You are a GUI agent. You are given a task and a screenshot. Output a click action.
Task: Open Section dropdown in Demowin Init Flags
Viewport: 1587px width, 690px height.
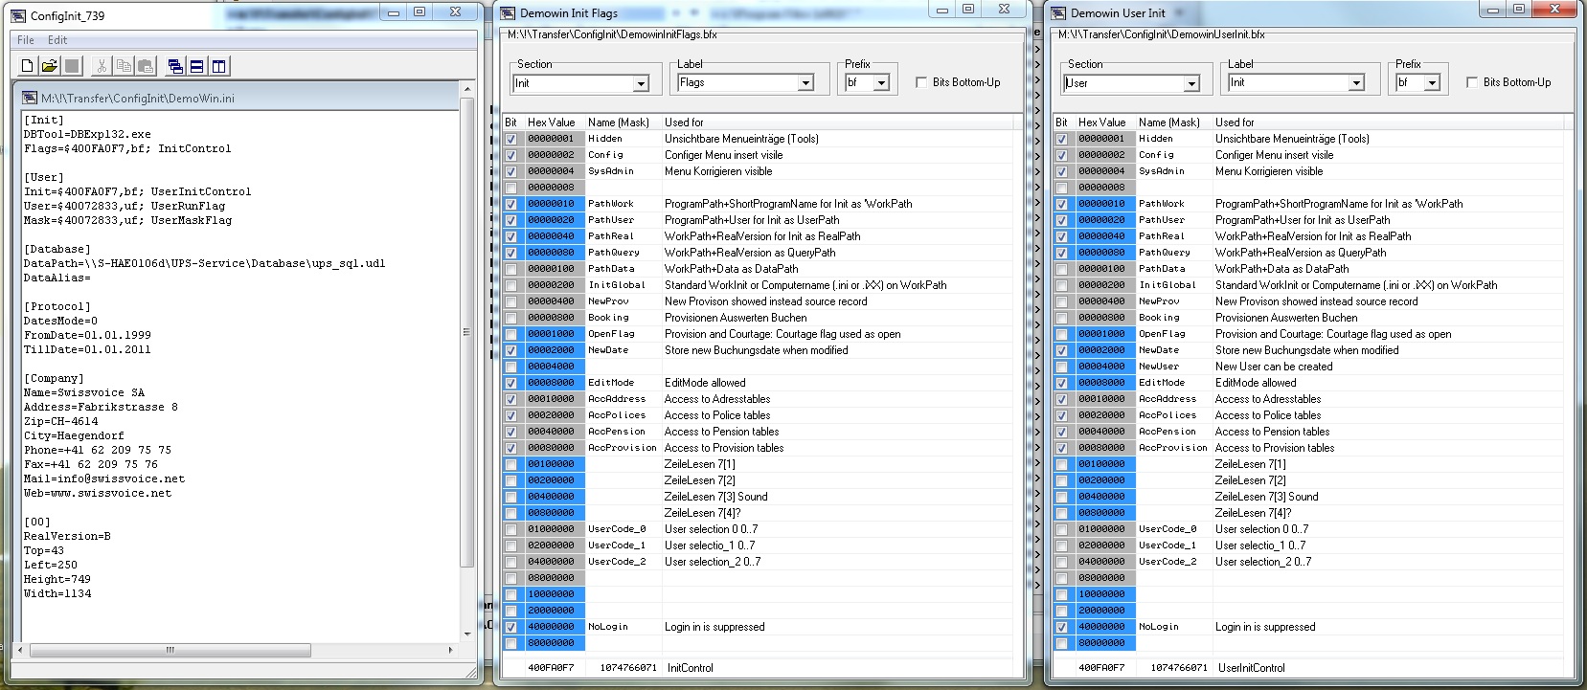[641, 84]
